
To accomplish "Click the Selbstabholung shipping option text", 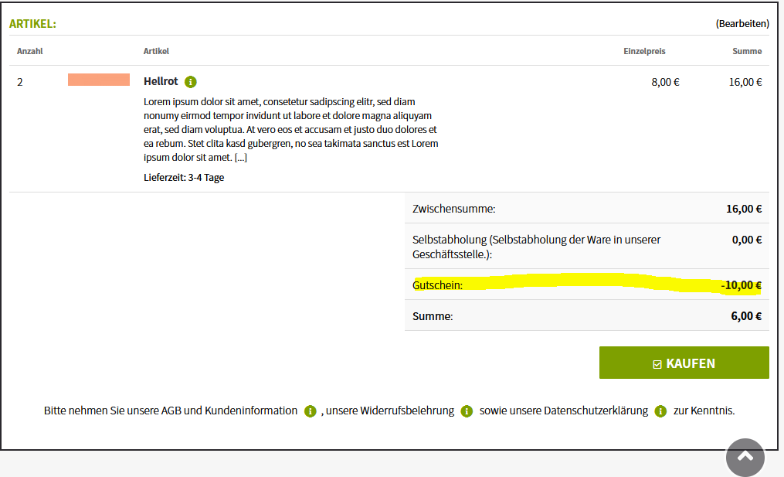I will (x=536, y=247).
